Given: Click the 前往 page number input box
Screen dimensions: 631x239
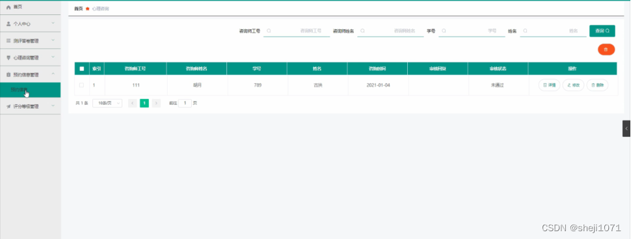Looking at the screenshot, I should point(185,103).
